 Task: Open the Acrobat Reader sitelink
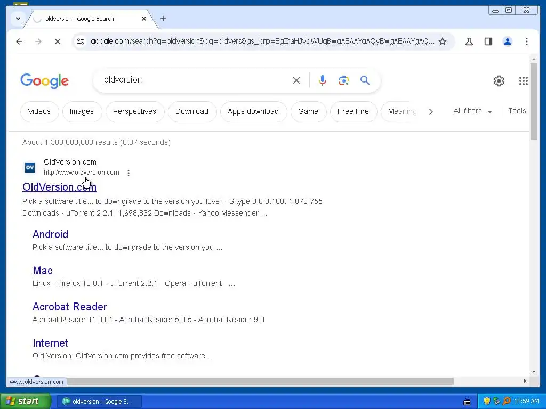70,307
